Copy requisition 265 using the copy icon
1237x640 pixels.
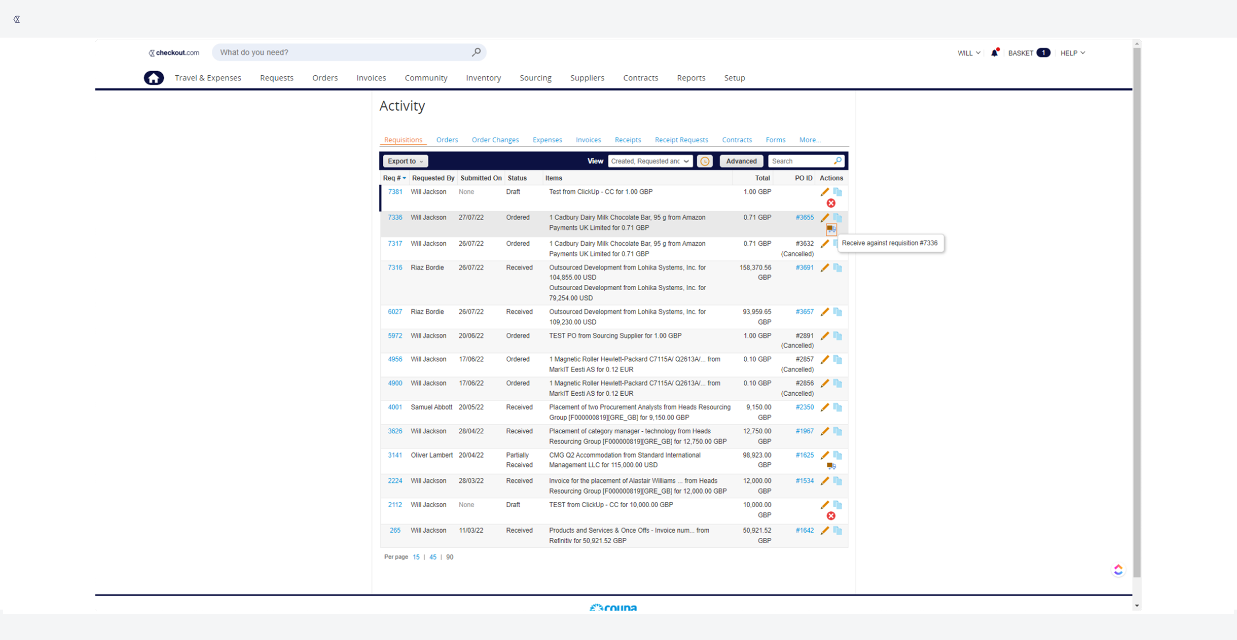click(x=838, y=530)
